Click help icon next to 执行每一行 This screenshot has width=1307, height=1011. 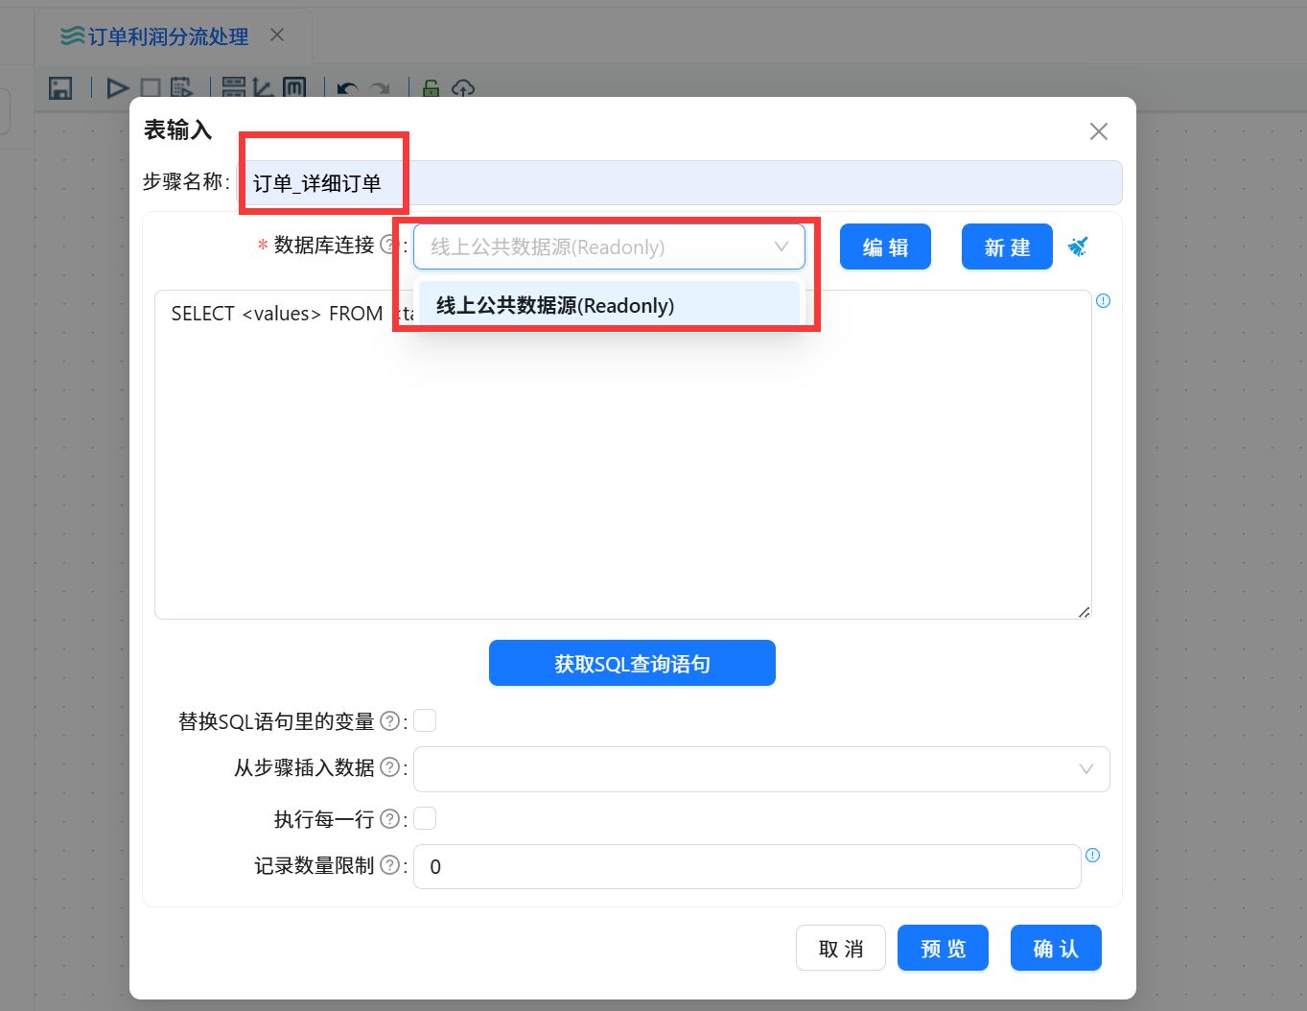389,819
